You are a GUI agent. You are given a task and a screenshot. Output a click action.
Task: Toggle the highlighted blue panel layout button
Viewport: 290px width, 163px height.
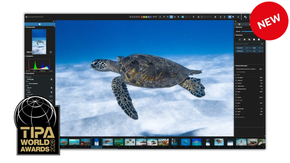click(x=230, y=17)
